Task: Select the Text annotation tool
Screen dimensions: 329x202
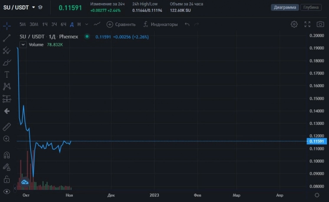Action: (7, 75)
